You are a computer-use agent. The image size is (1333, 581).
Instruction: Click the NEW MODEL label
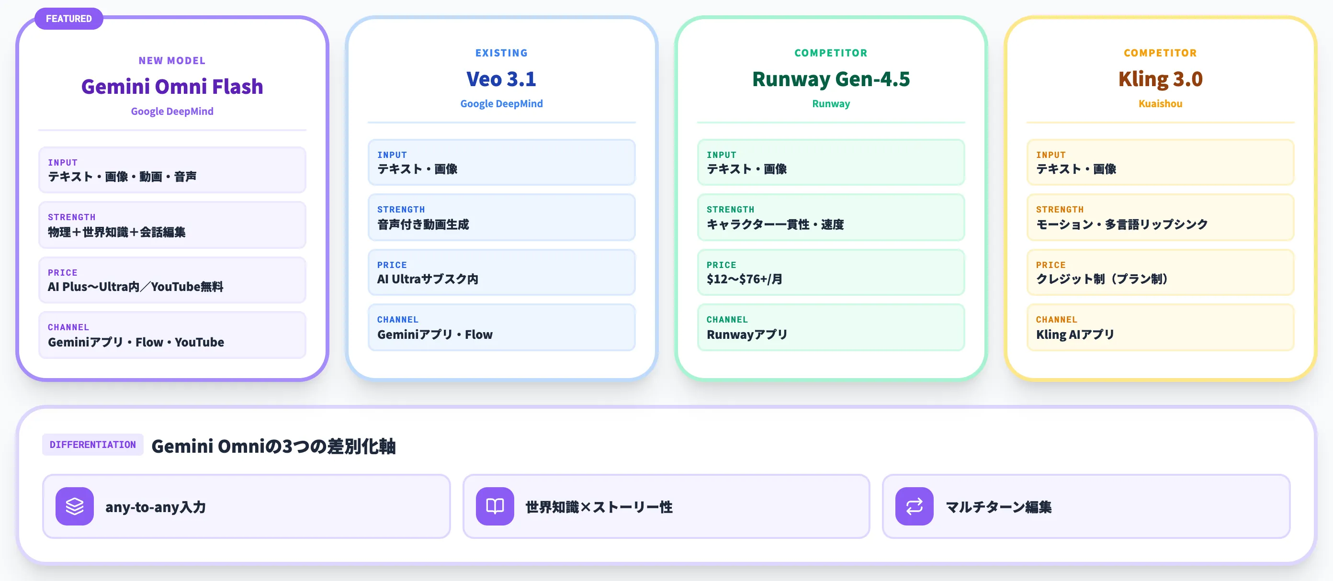(172, 60)
